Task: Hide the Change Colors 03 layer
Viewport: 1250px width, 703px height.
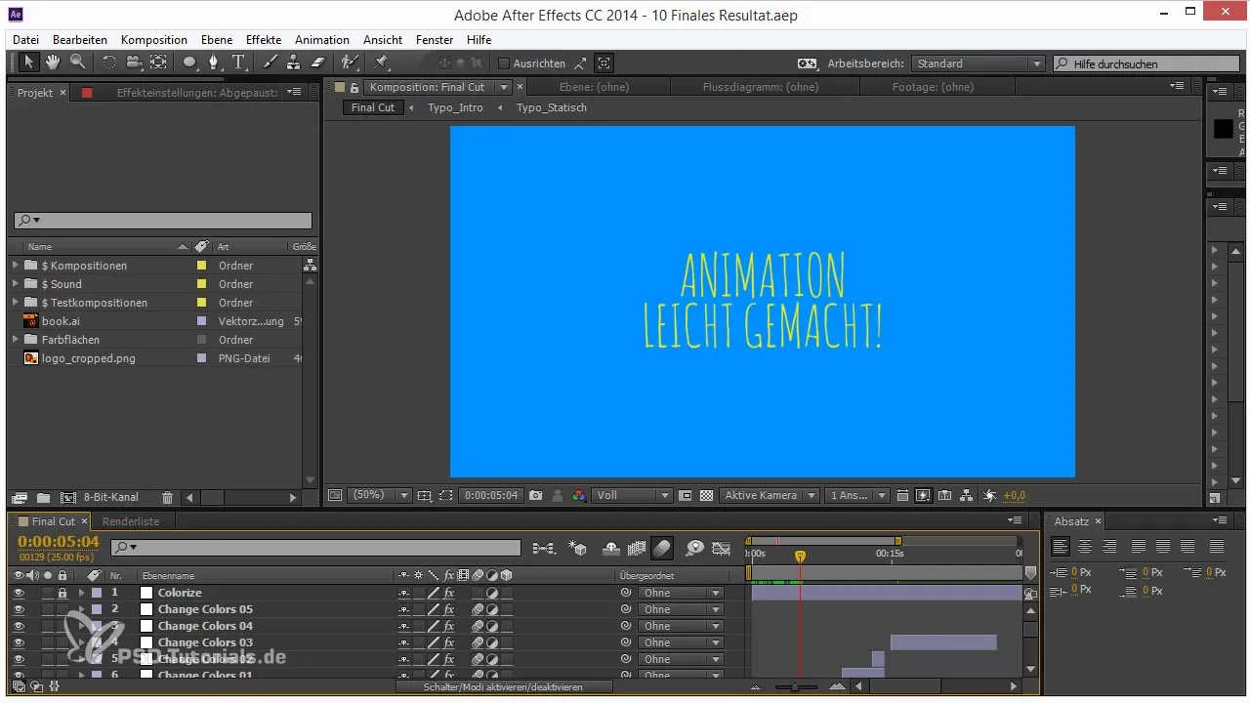Action: tap(19, 642)
